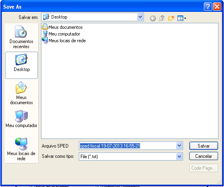Click the help question mark button

click(x=208, y=7)
